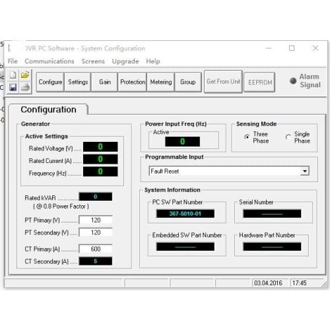Minimize the System Configuration window
330x330 pixels.
point(269,48)
